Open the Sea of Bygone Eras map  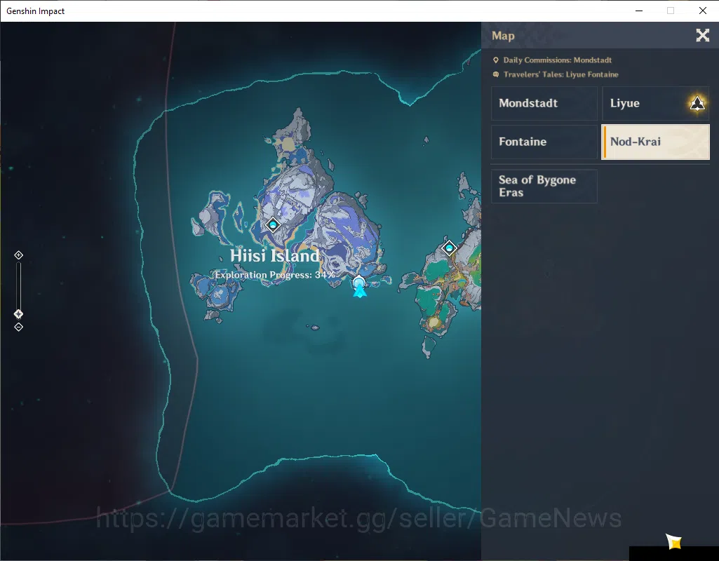pos(544,186)
